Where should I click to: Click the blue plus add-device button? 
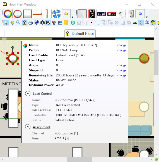pos(140,14)
